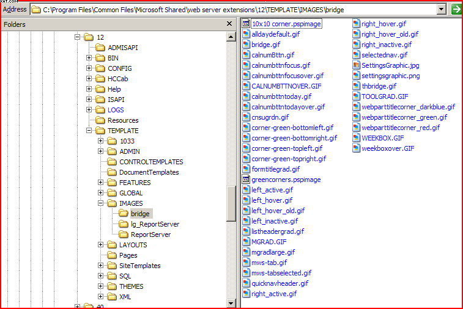This screenshot has height=309, width=463.
Task: Open the address bar dropdown arrow
Action: pos(442,9)
